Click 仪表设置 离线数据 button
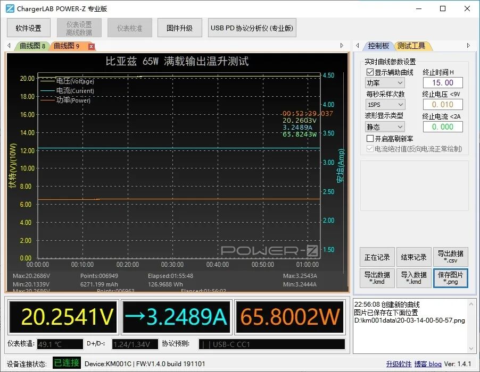 click(x=79, y=28)
